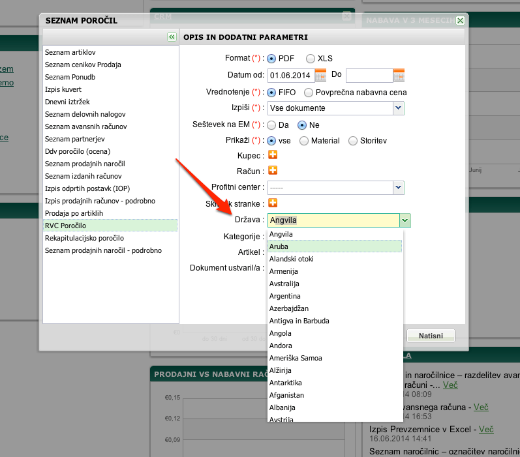Open Rekapitulacijsko poročilo report
Image resolution: width=520 pixels, height=457 pixels.
110,238
